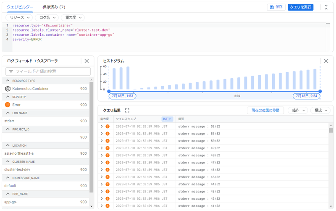Open the リソース dropdown
Screen dimensions: 336x211
(x=19, y=18)
